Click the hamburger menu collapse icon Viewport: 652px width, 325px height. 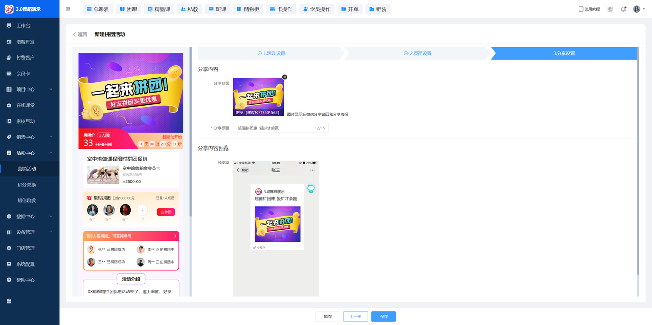tap(68, 9)
